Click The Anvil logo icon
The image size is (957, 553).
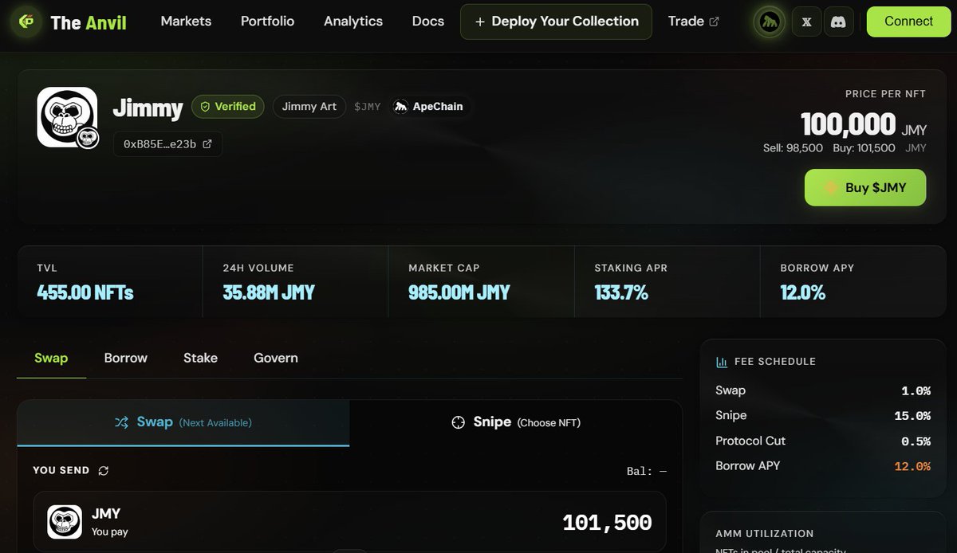tap(26, 22)
